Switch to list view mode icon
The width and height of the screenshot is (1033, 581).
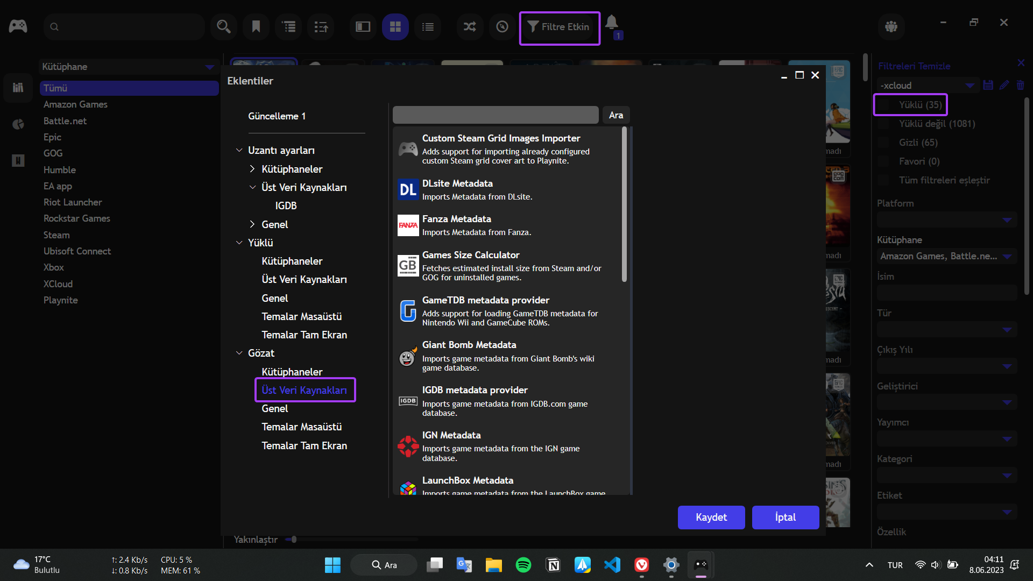[428, 27]
